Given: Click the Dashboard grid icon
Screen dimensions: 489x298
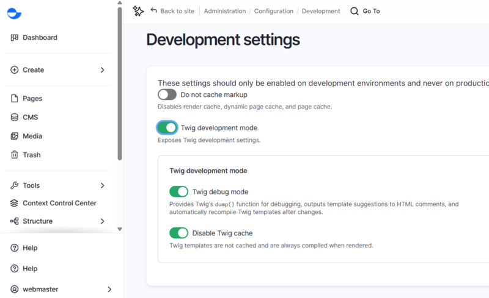Looking at the screenshot, I should tap(14, 38).
